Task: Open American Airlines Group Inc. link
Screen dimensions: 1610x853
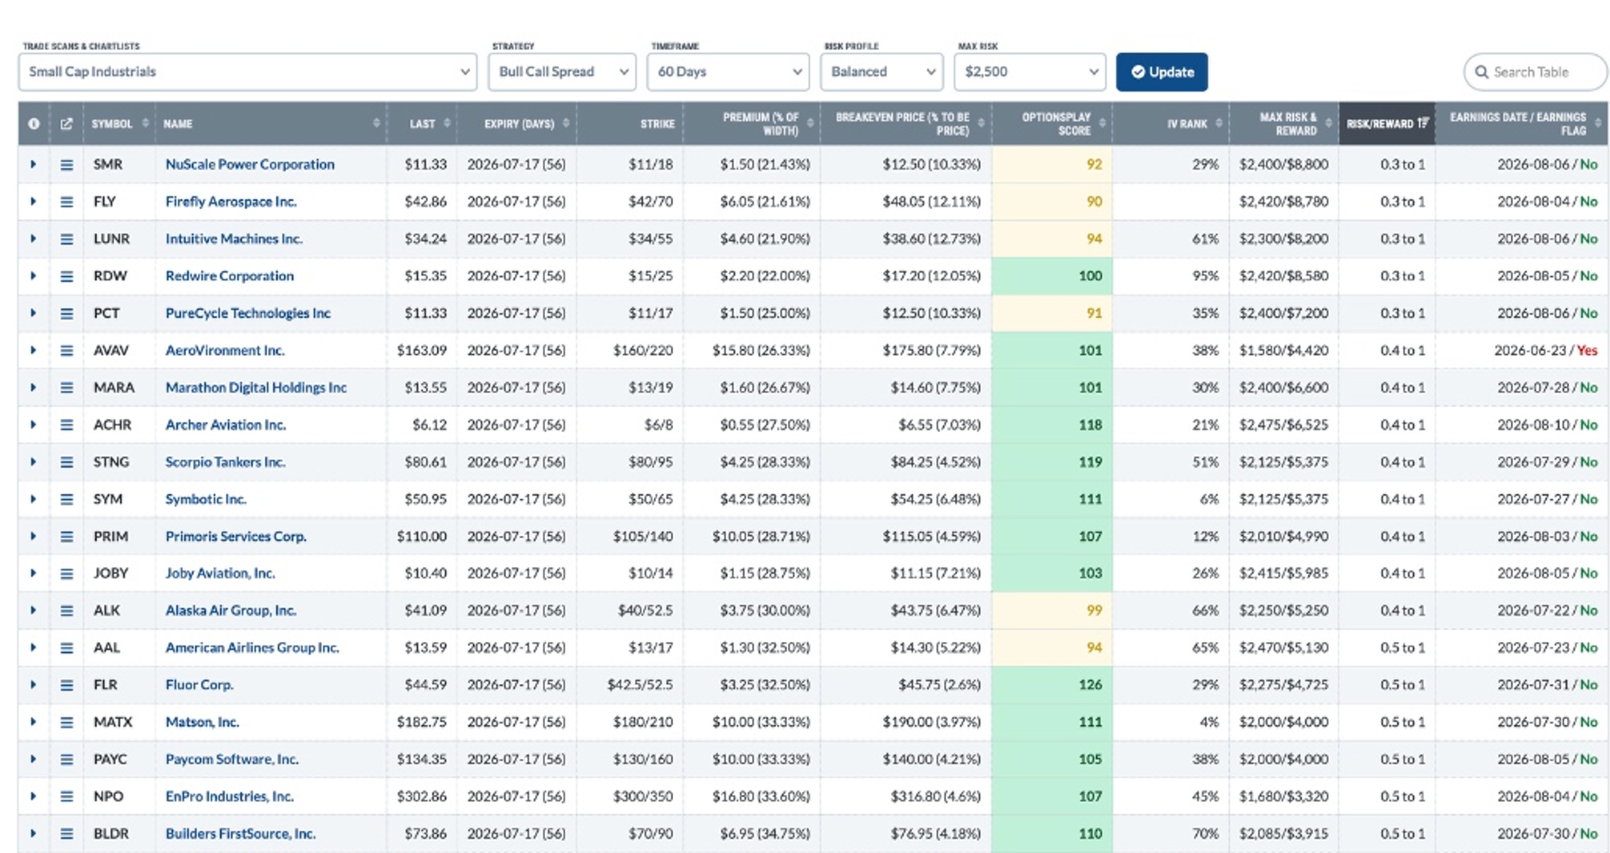Action: click(x=252, y=648)
